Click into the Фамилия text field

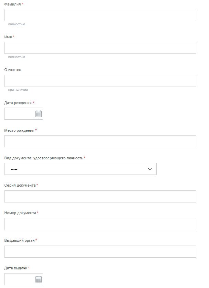tap(100, 15)
